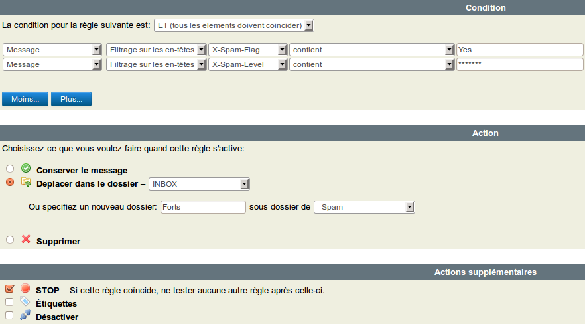Screen dimensions: 585x324
Task: Click the Plus... button
Action: (x=71, y=99)
